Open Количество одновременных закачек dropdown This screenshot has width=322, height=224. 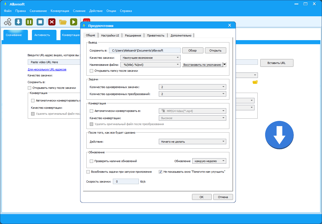coord(192,87)
